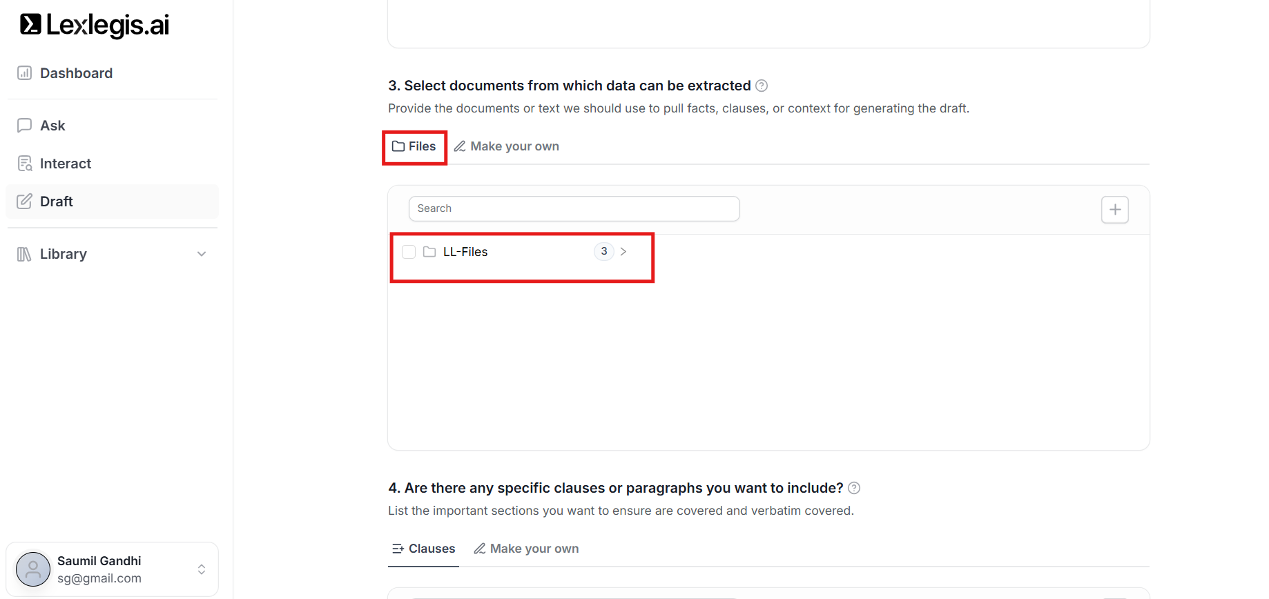
Task: Open the Saumil Gandhi account switcher
Action: tap(202, 569)
